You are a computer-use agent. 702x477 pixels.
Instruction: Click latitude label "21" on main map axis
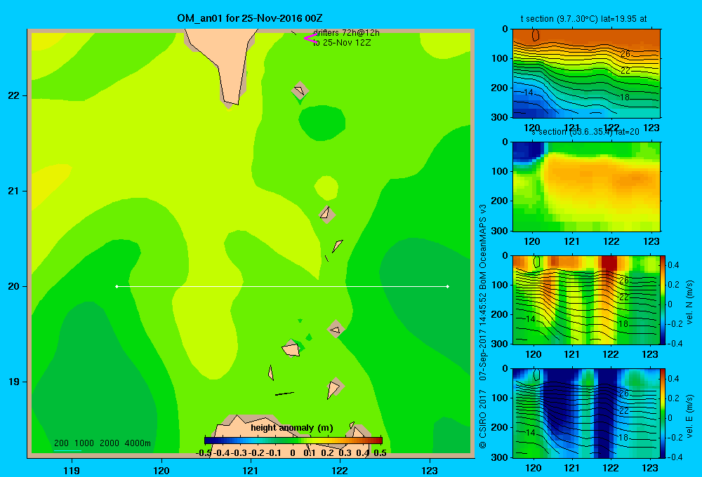coord(14,191)
